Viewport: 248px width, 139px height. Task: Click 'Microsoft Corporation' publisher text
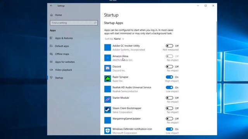(125, 133)
